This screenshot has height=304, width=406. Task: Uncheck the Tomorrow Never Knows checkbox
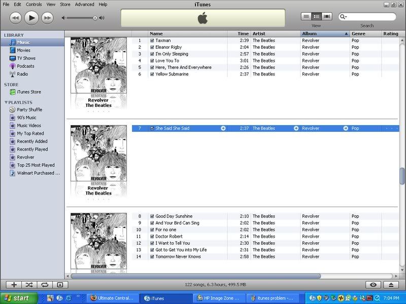(152, 257)
